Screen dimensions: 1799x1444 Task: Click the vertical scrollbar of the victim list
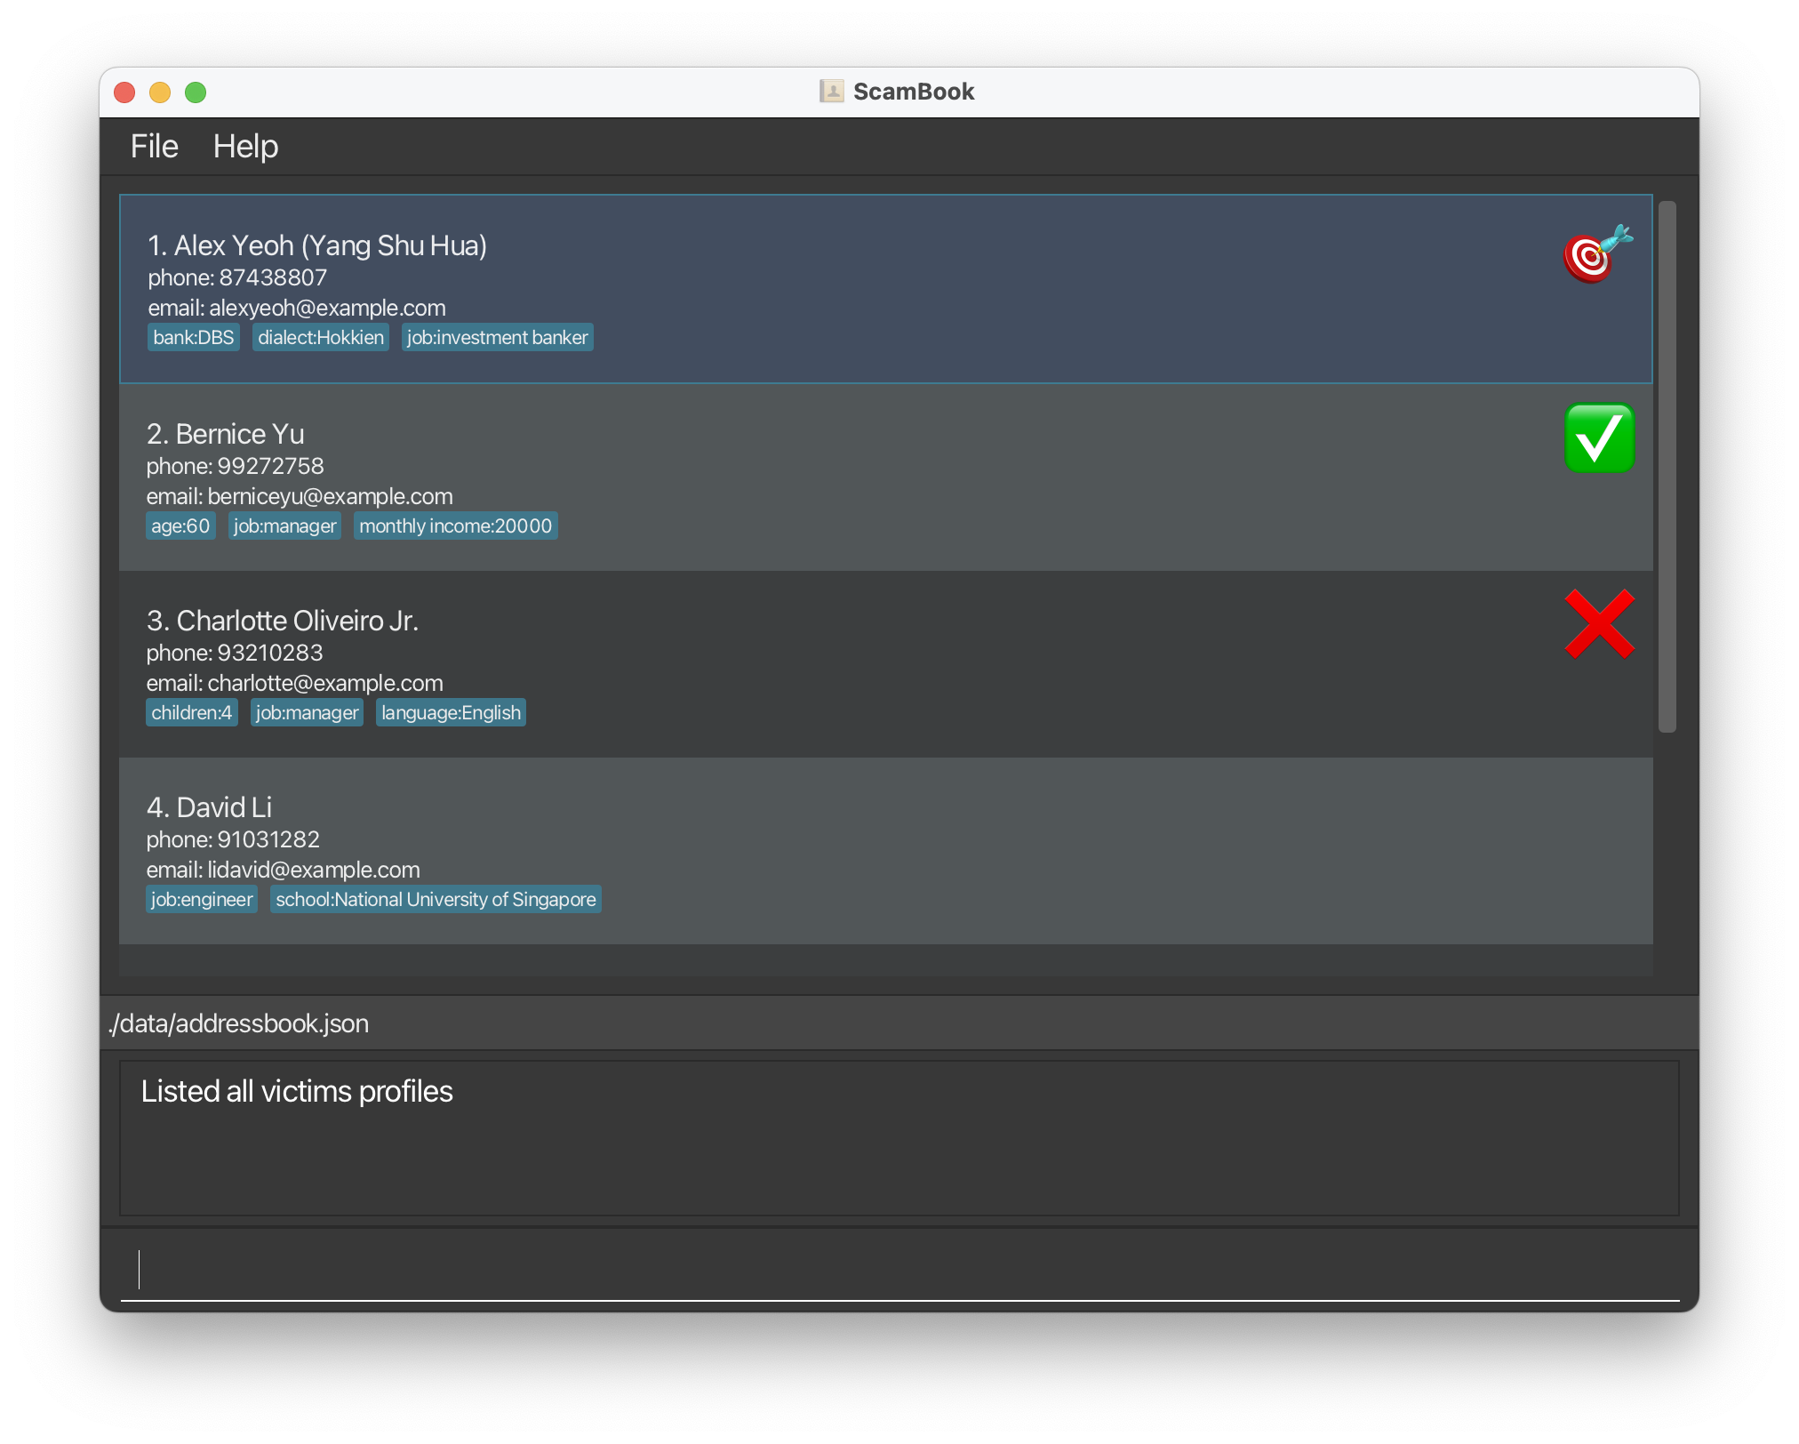[x=1667, y=467]
